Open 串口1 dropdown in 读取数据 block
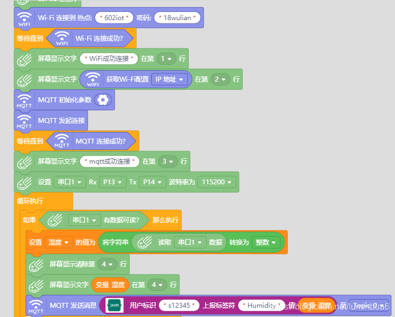 [190, 243]
